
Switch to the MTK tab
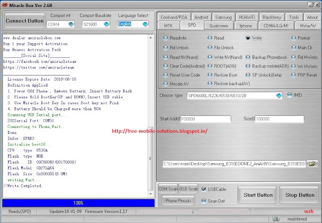(x=169, y=26)
